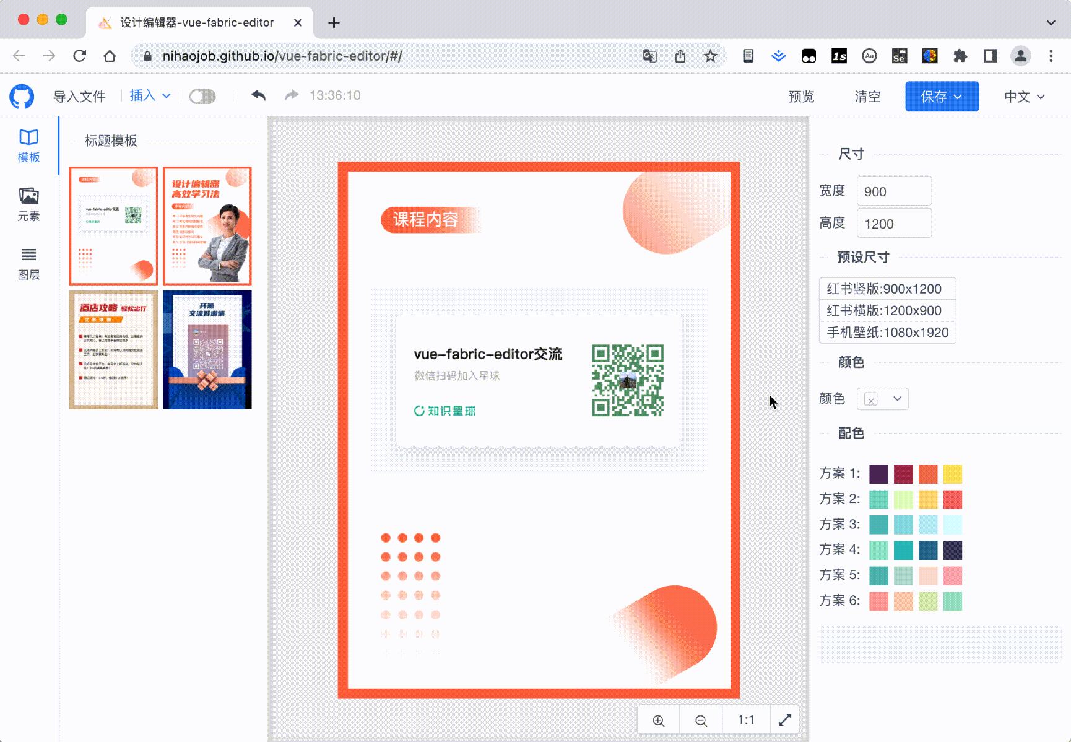Screen dimensions: 1071x742
Task: Pick teal swatch in 方案 3
Action: pos(878,525)
